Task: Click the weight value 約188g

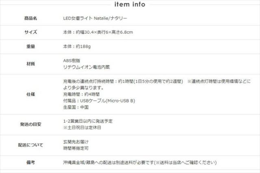Action: pyautogui.click(x=77, y=47)
